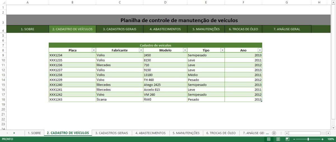Screen dimensions: 336x142
Task: Select column D header
Action: point(165,2)
